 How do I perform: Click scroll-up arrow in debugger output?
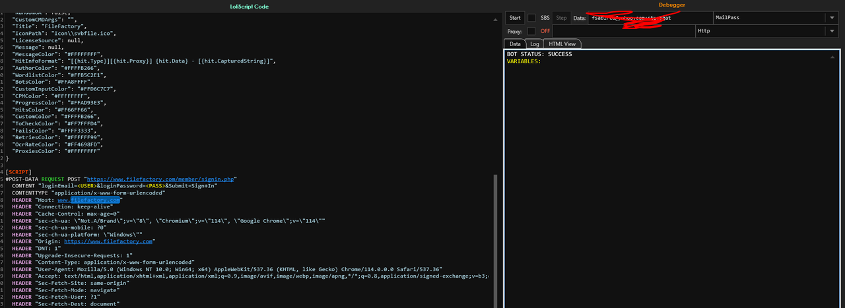click(x=833, y=57)
